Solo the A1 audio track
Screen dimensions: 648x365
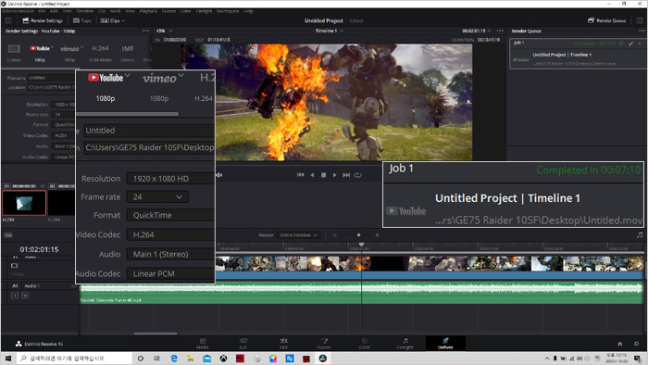tap(15, 296)
